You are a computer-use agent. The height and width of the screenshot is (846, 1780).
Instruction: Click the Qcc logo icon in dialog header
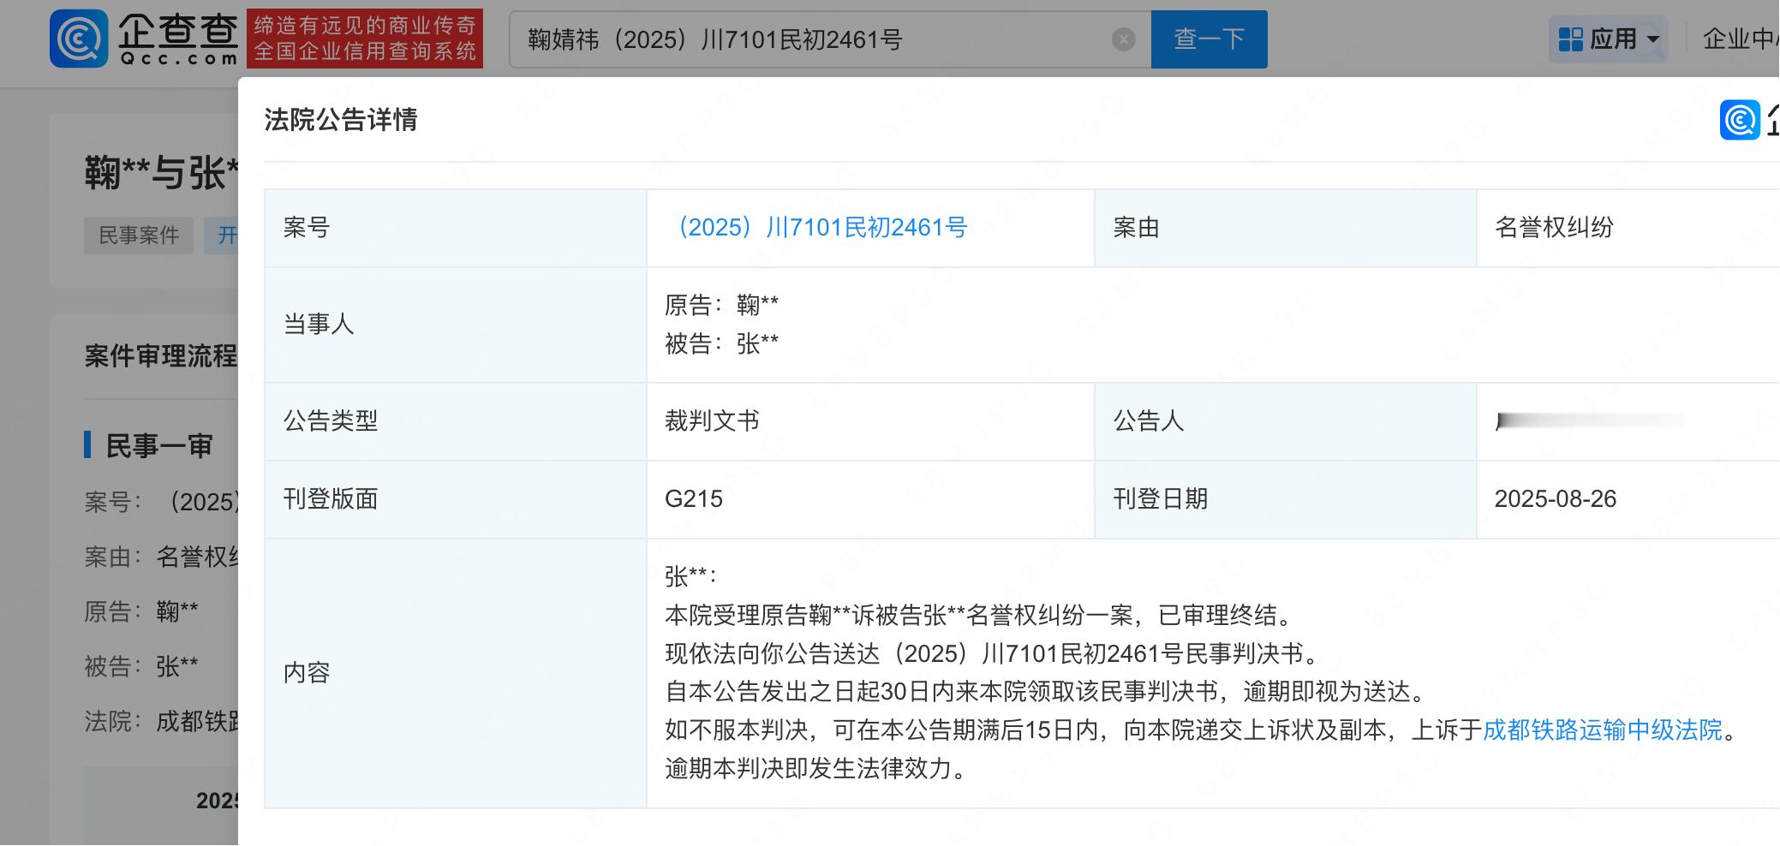[1740, 120]
